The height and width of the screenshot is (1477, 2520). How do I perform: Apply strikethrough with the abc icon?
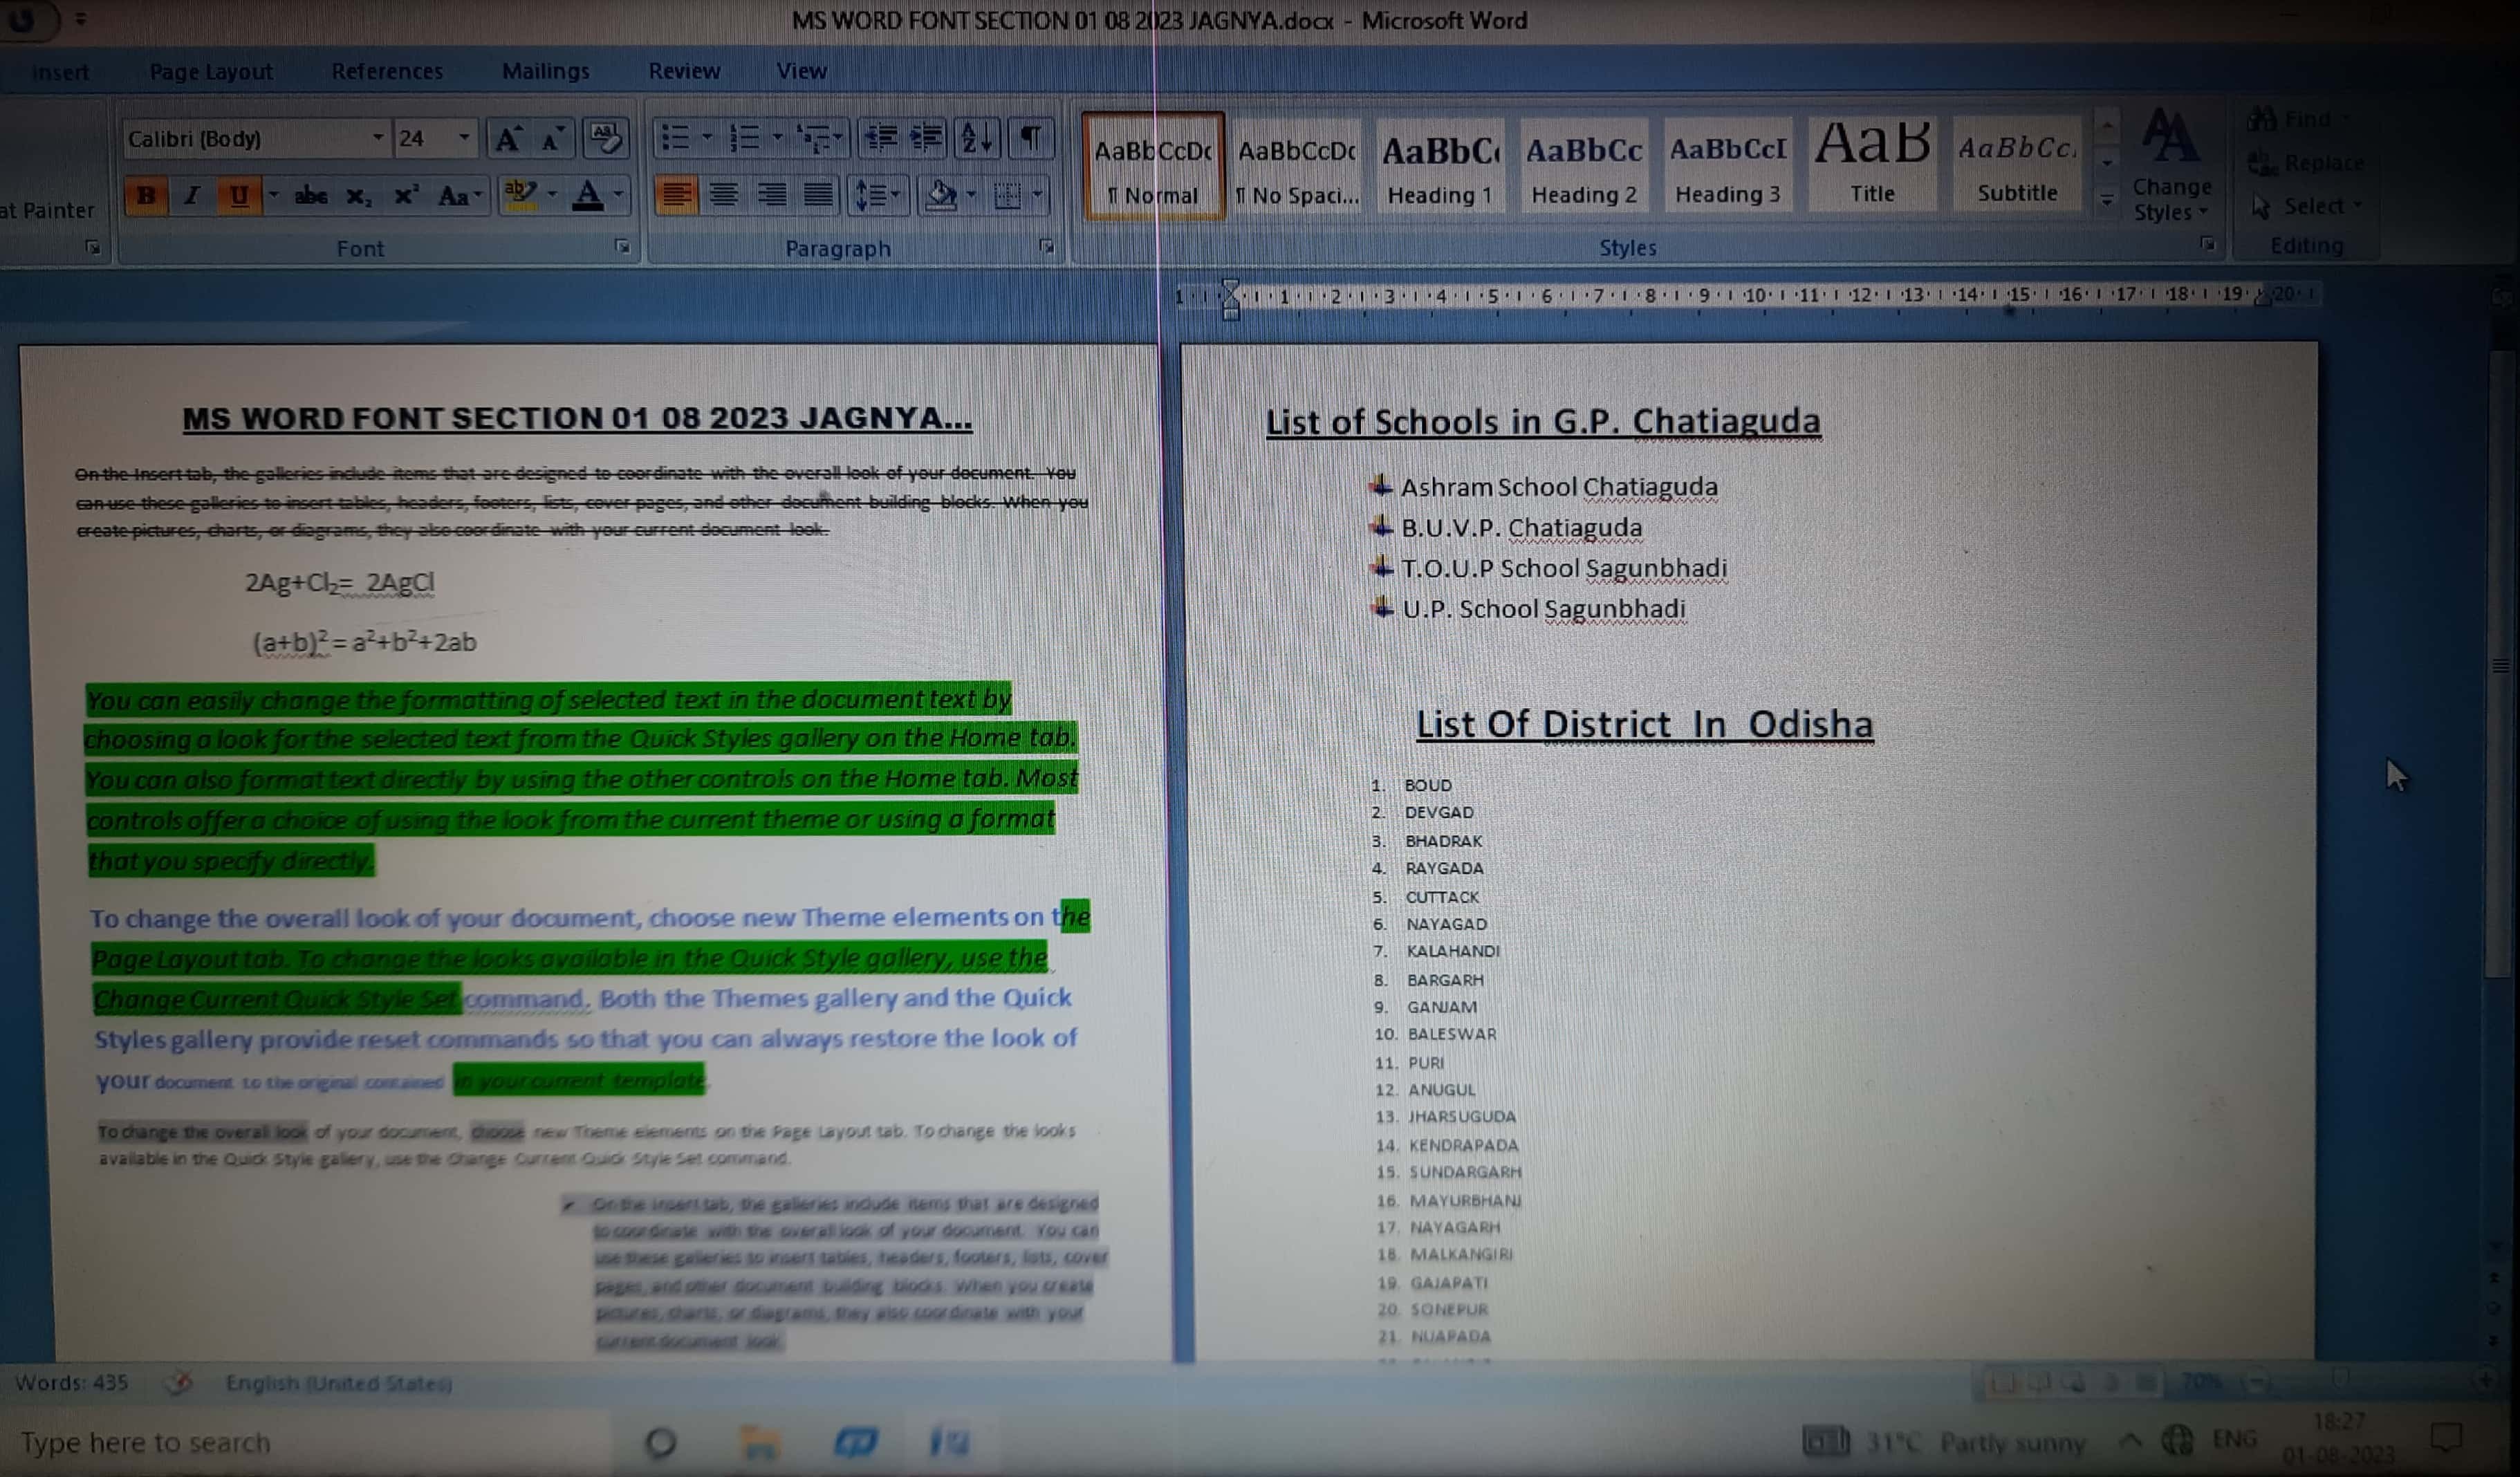click(311, 195)
